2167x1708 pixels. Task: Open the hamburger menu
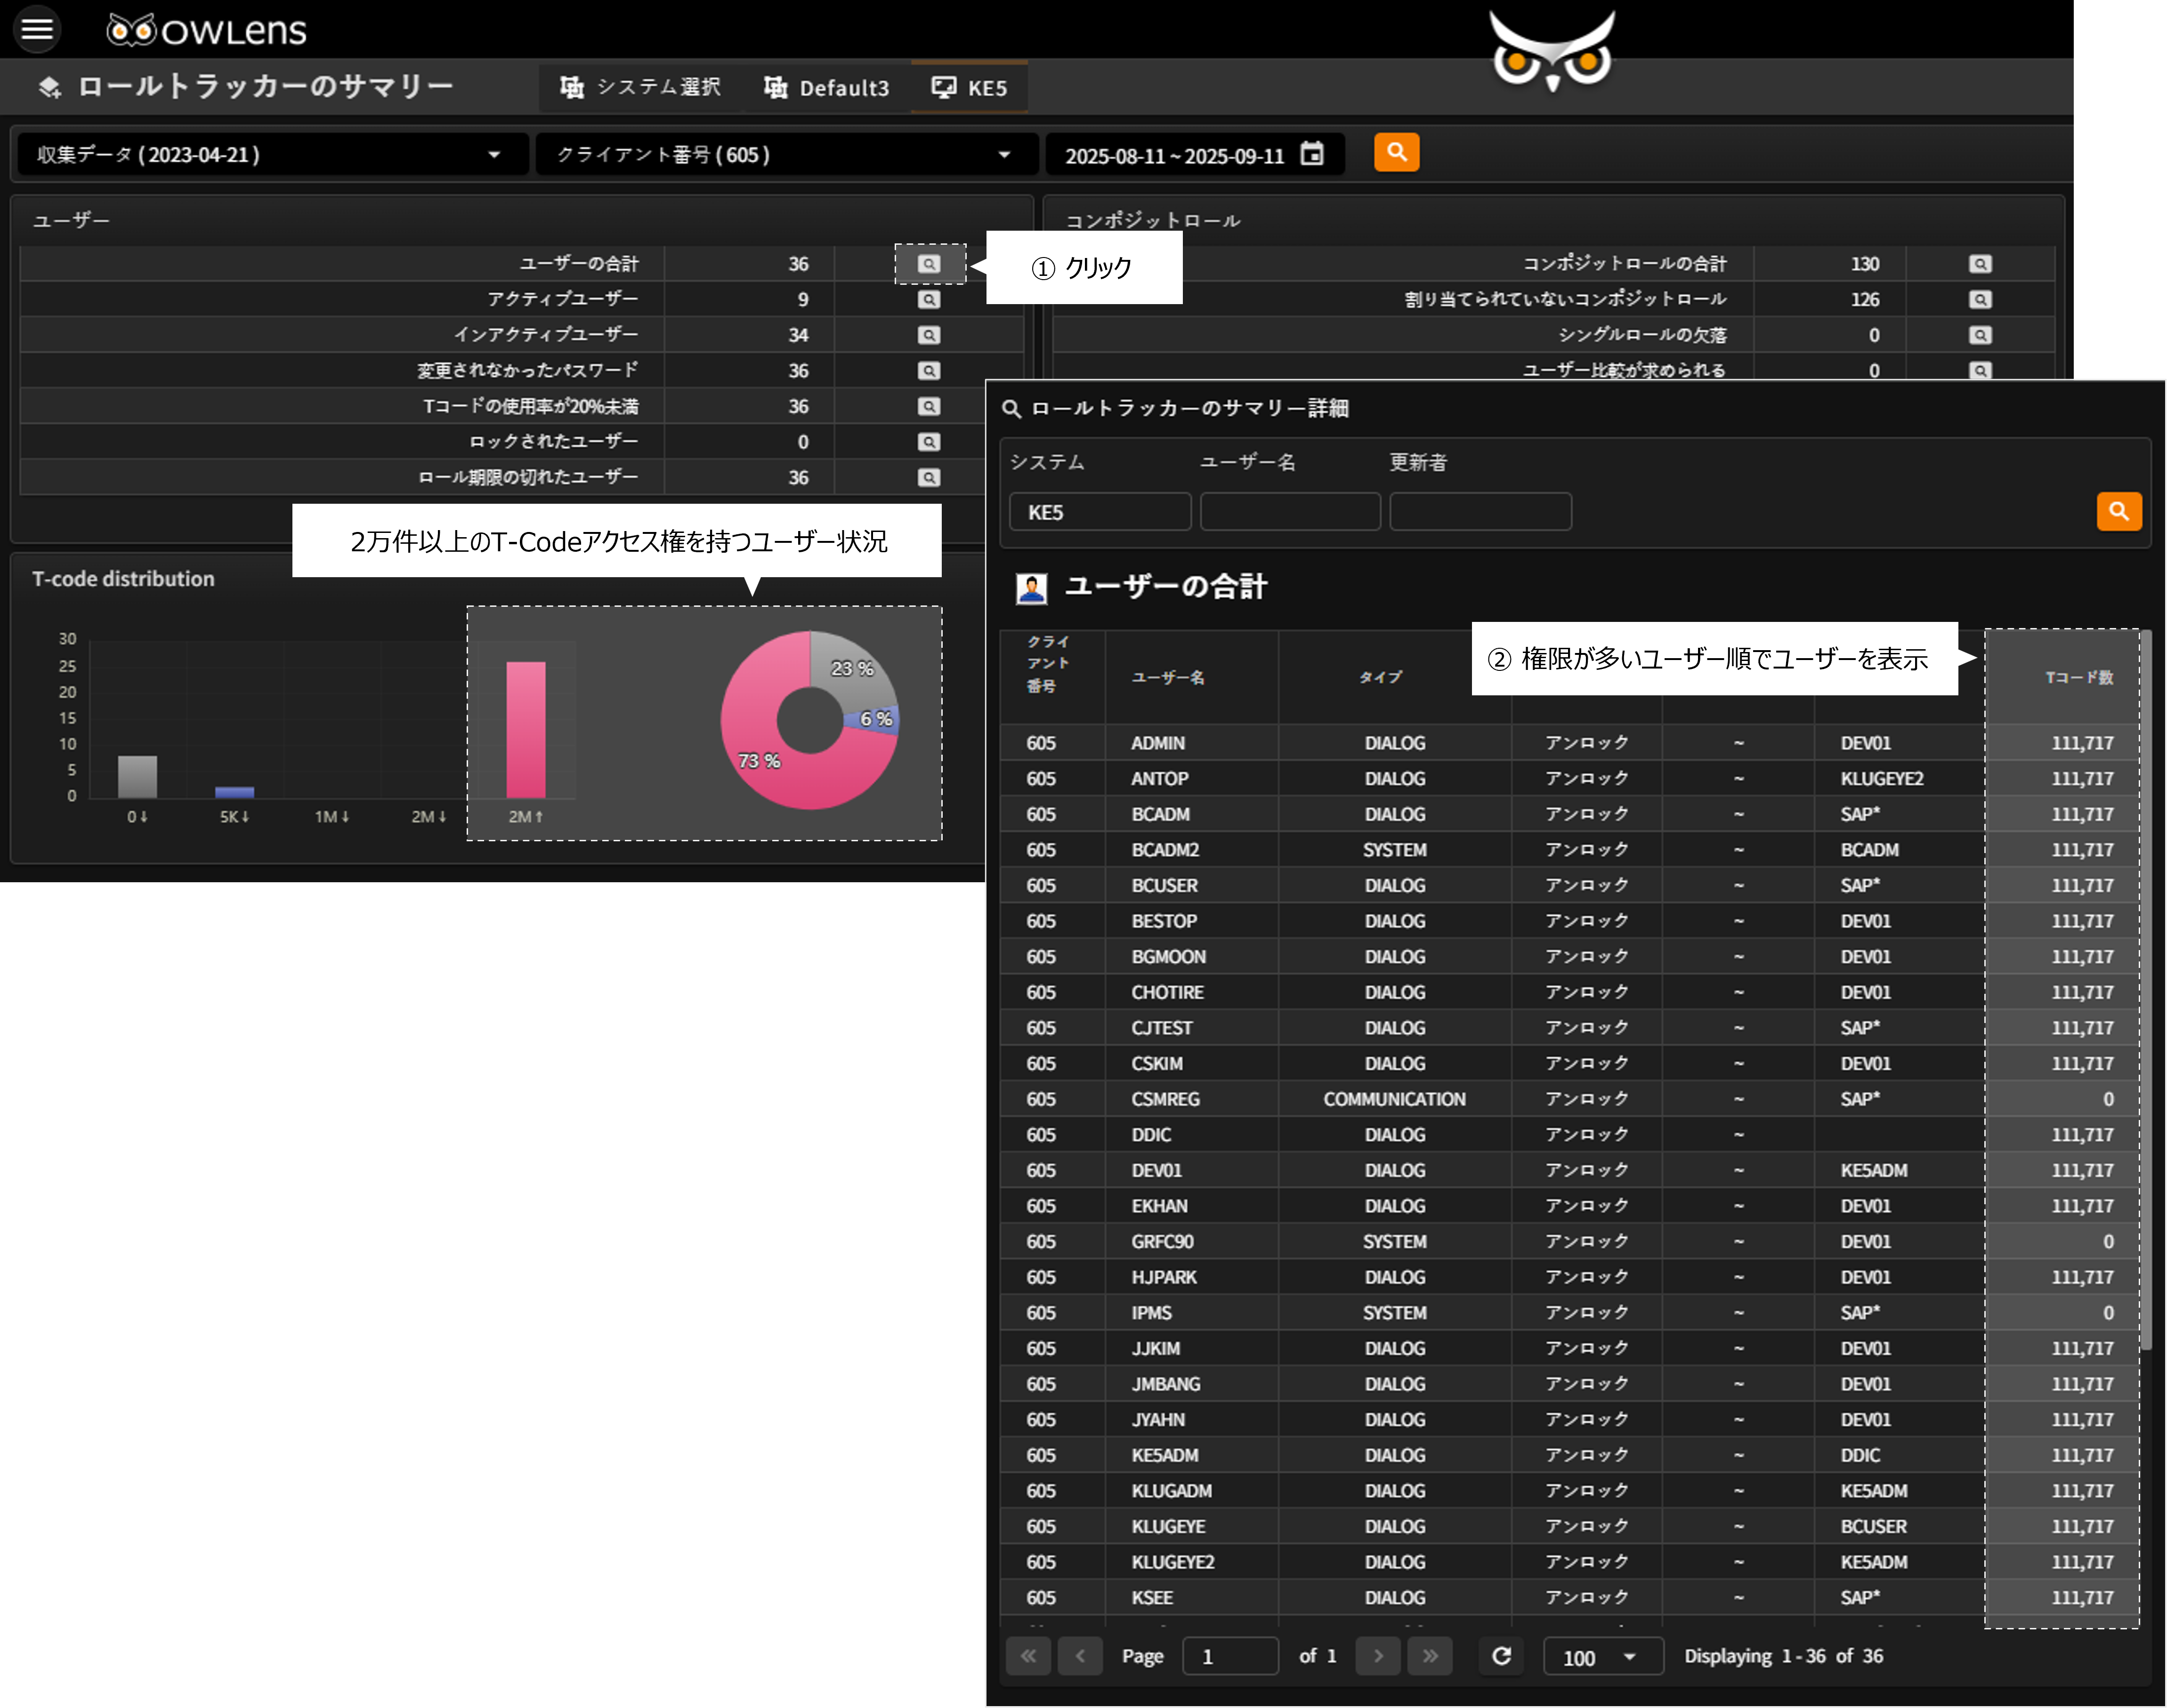pyautogui.click(x=37, y=29)
